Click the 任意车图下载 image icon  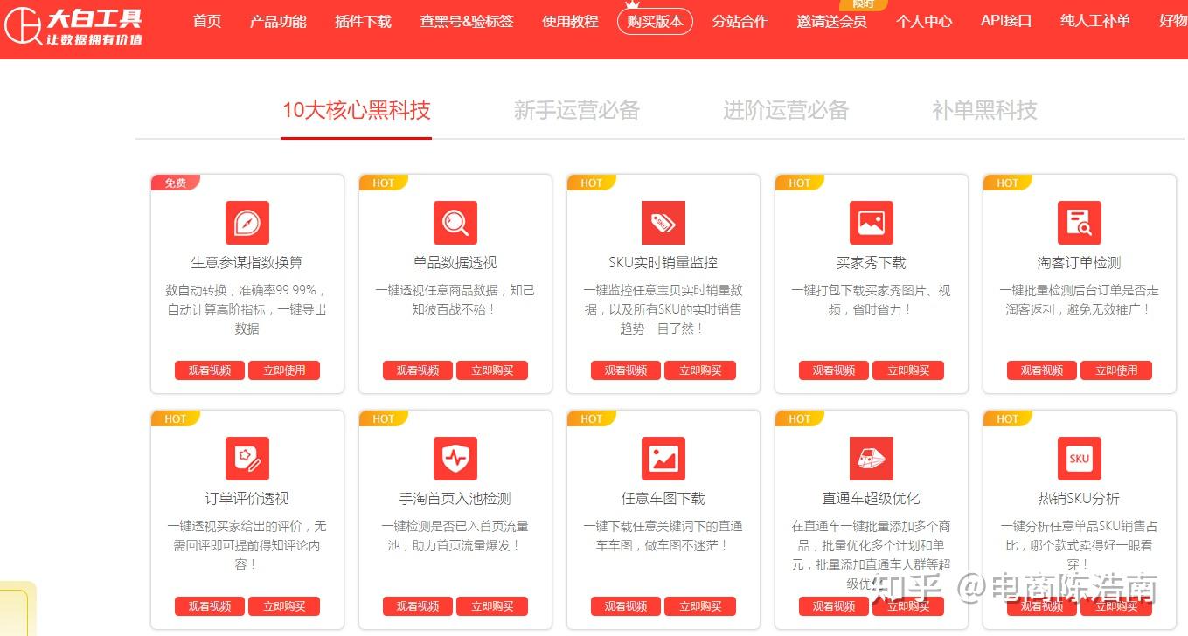663,459
